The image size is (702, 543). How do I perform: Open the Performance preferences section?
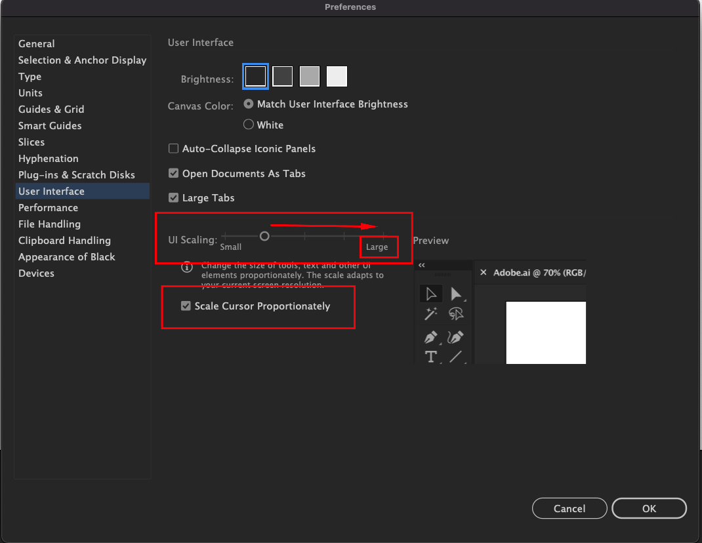(x=48, y=207)
